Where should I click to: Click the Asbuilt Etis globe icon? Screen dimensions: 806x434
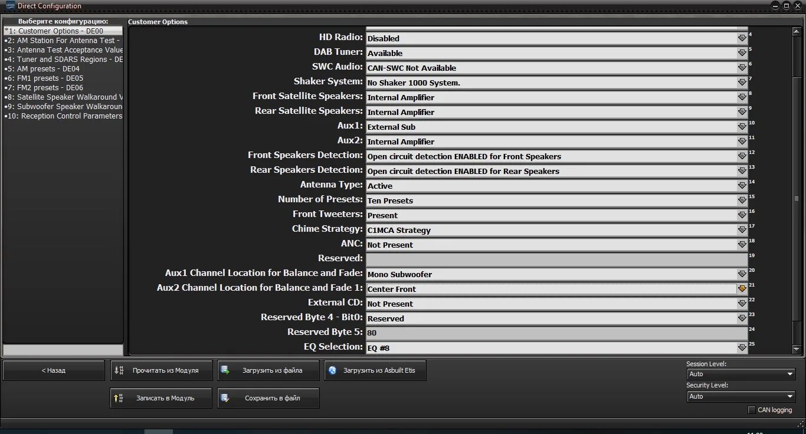click(332, 370)
